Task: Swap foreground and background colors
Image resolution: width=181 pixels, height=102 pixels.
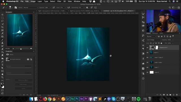Action: (x=3, y=83)
